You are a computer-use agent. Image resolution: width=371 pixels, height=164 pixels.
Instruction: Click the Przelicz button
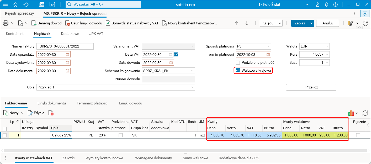(x=311, y=87)
